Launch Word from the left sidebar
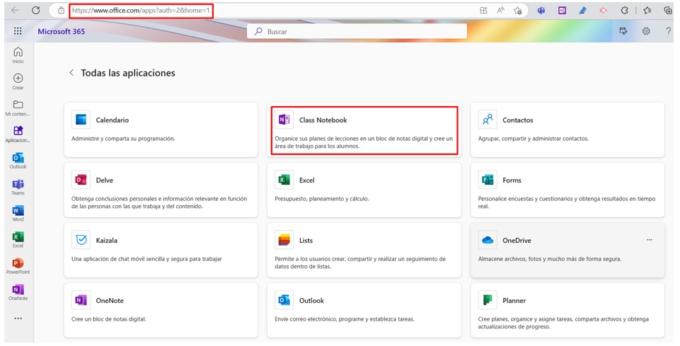Screen dimensions: 680x346 click(x=18, y=213)
